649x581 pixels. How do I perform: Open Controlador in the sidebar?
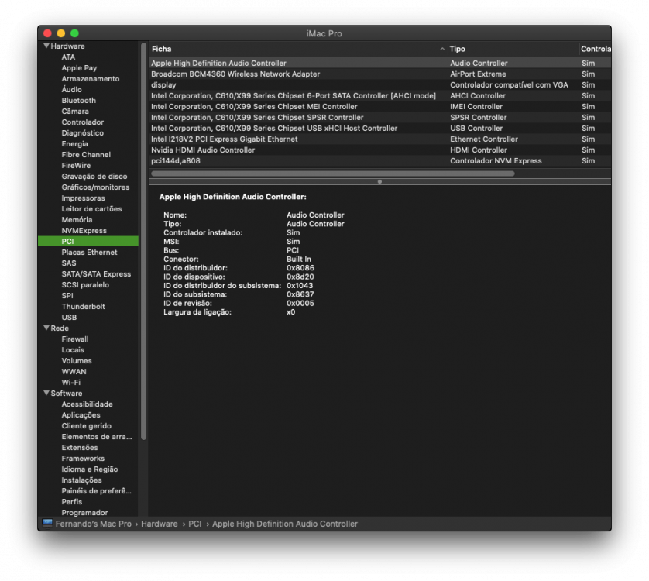(82, 122)
